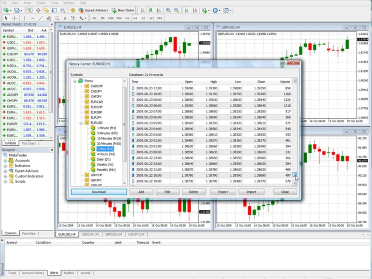
Task: Open the Templates icon
Action: (x=227, y=10)
